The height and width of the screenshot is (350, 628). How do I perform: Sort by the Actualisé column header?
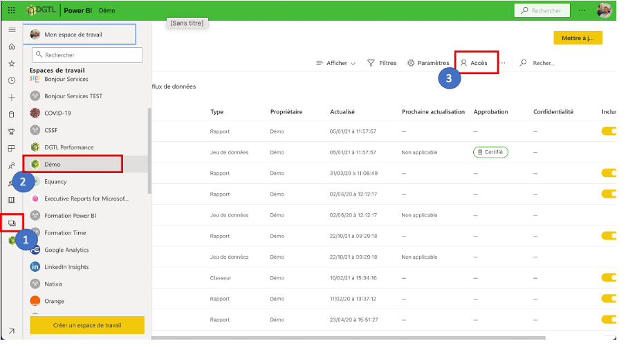pyautogui.click(x=342, y=112)
